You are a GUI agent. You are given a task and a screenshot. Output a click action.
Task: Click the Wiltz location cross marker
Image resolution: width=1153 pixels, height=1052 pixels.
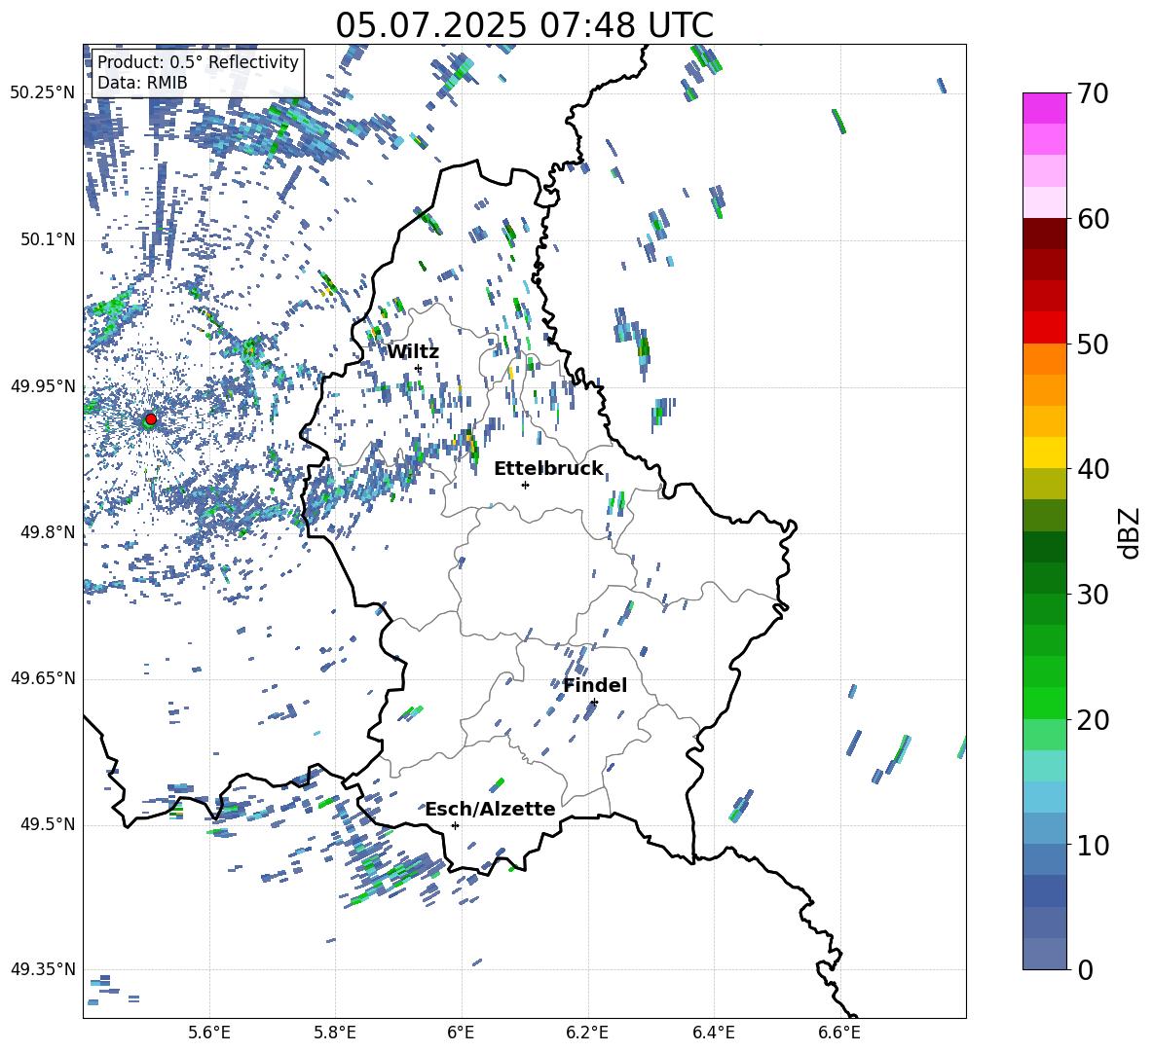pos(418,369)
